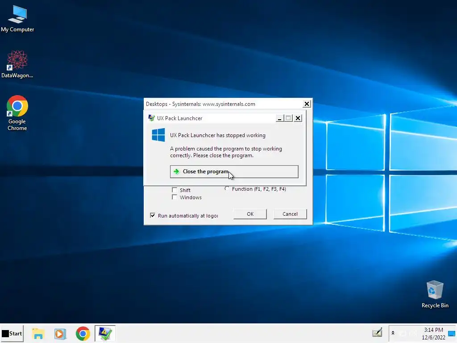This screenshot has height=343, width=457.
Task: Expand hidden system tray icons
Action: coord(393,333)
